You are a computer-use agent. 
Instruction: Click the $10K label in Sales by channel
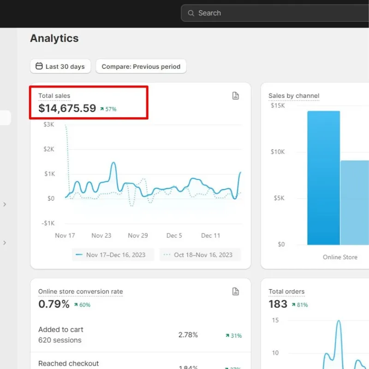(x=278, y=152)
